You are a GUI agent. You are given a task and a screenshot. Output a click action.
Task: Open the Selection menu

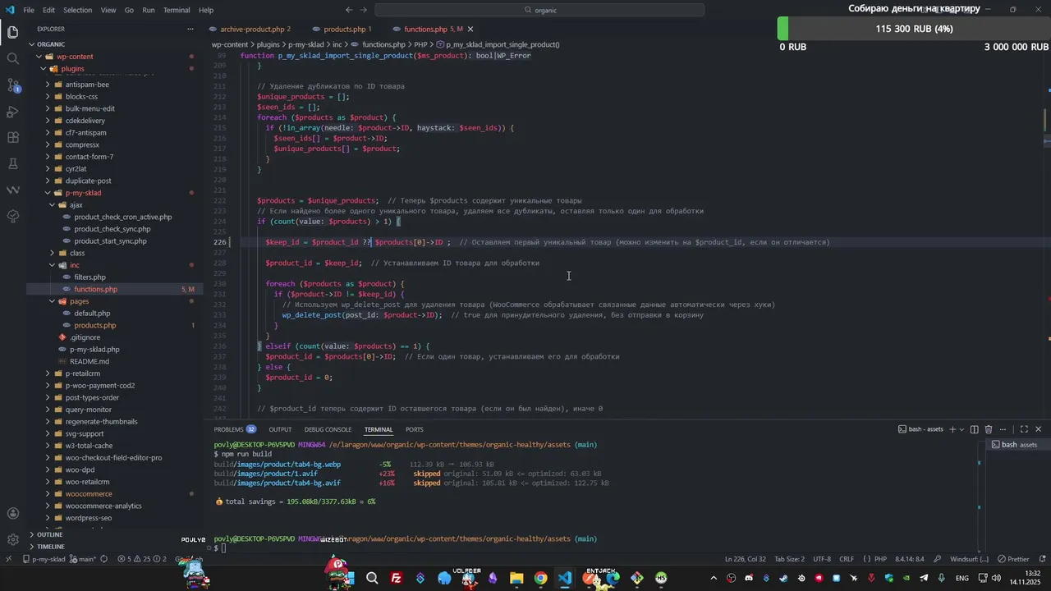coord(77,10)
